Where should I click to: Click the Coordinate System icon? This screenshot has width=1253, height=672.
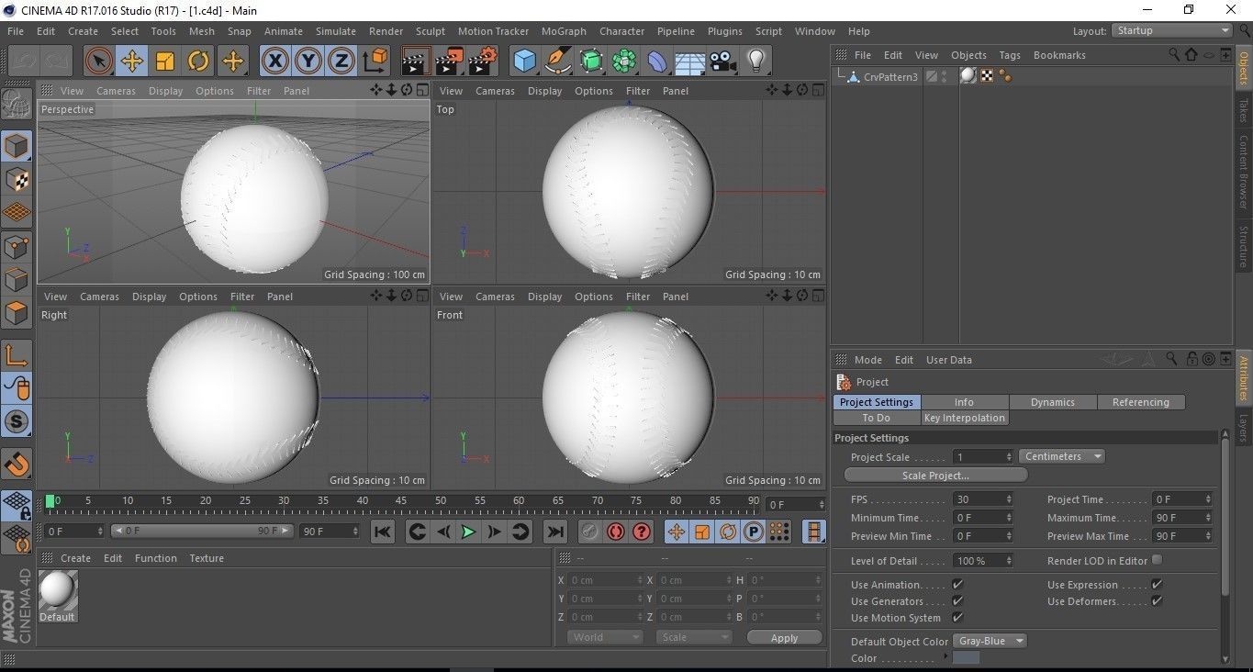click(375, 62)
